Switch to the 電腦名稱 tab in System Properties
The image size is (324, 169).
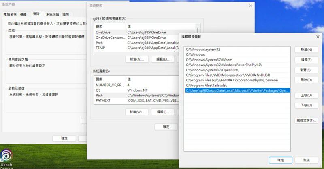click(10, 14)
